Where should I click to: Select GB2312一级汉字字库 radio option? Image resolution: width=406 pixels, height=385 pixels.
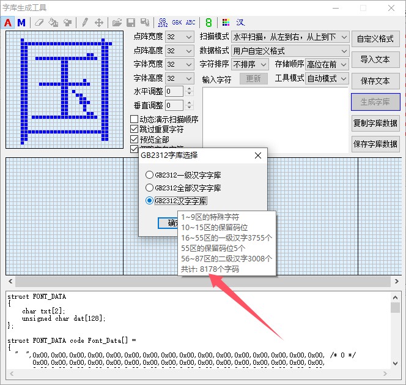(183, 175)
